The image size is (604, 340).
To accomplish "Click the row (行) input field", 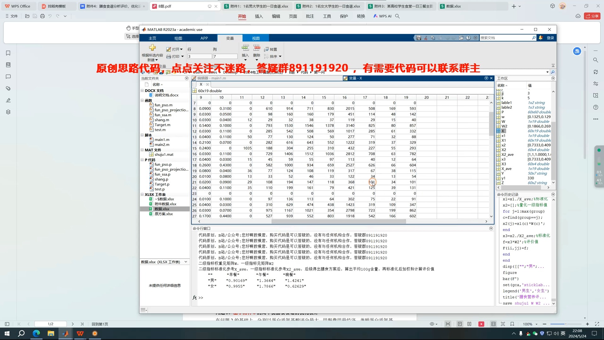I will tap(199, 56).
